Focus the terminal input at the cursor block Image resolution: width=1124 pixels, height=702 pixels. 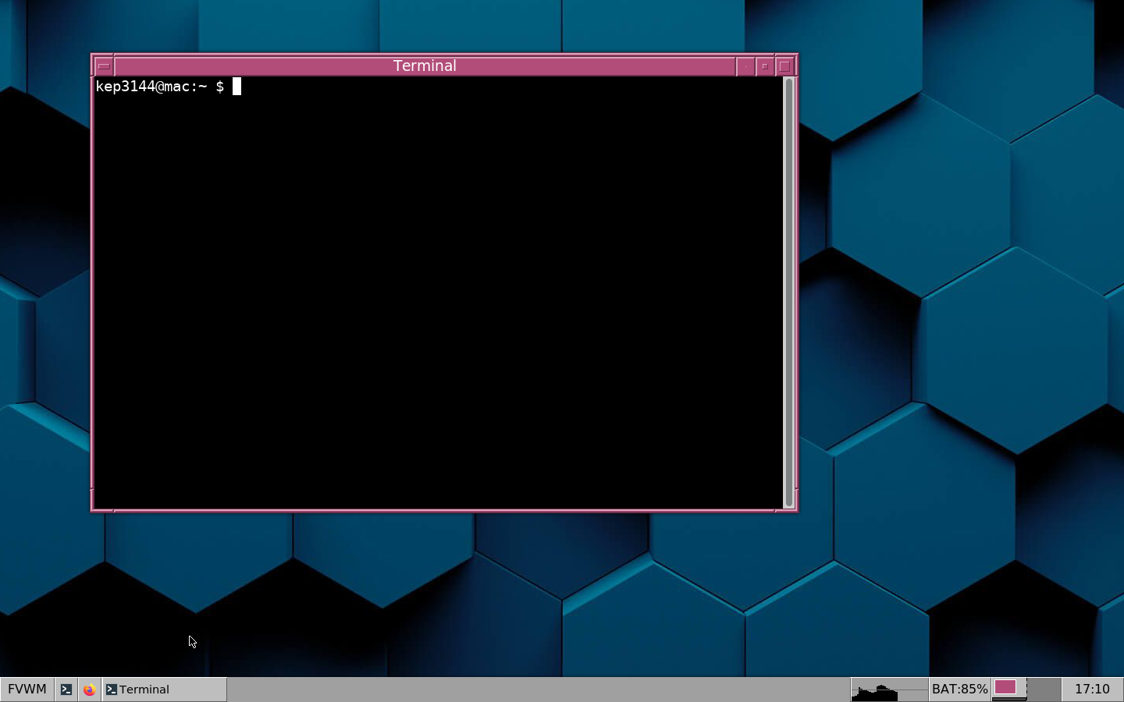(237, 87)
